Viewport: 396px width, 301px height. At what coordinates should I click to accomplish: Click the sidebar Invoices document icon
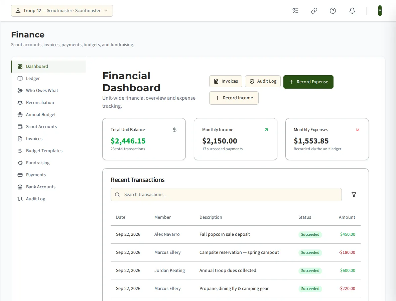tap(20, 139)
